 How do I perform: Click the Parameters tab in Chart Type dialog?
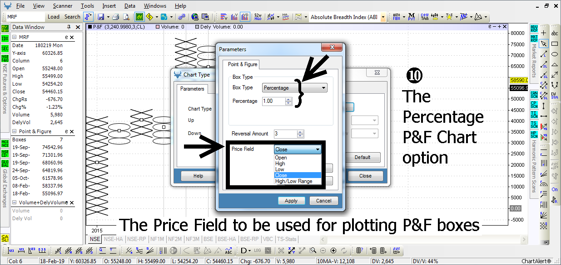pyautogui.click(x=192, y=89)
